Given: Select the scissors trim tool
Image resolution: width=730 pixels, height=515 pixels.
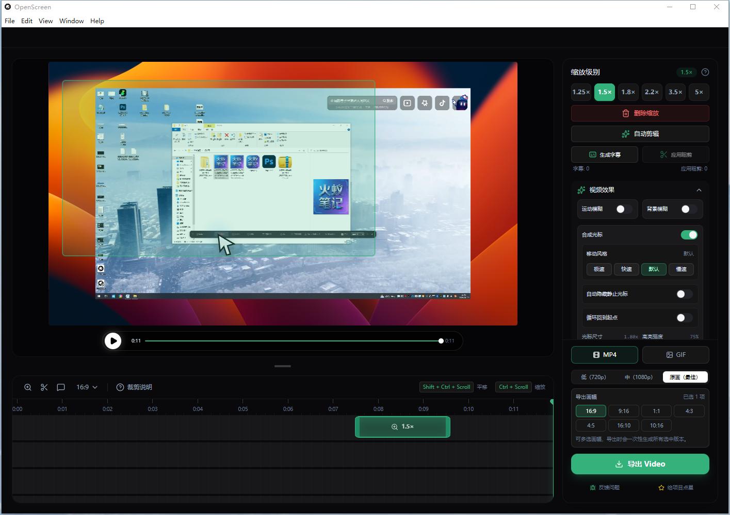Looking at the screenshot, I should (x=44, y=387).
